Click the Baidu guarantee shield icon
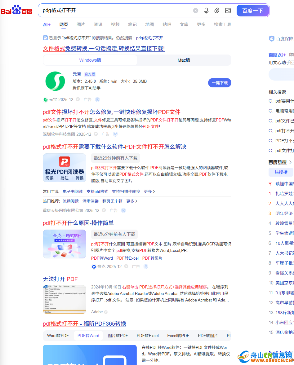This screenshot has height=365, width=294. [x=272, y=39]
